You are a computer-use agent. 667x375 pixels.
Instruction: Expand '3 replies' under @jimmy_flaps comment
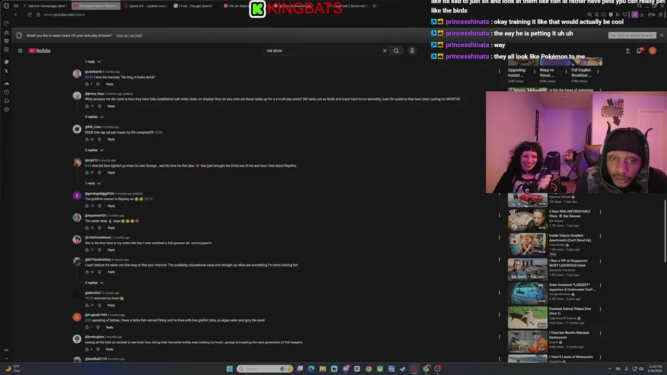tap(94, 117)
